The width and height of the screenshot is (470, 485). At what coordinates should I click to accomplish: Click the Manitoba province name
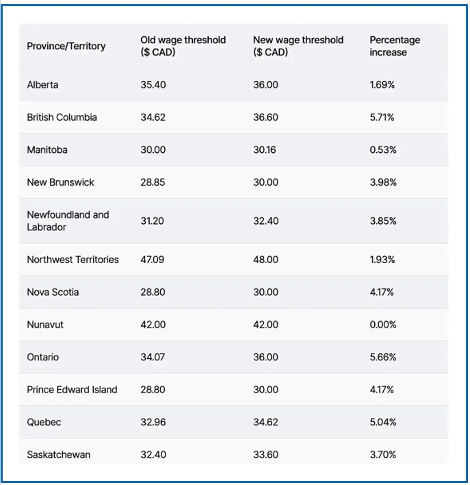(x=47, y=149)
